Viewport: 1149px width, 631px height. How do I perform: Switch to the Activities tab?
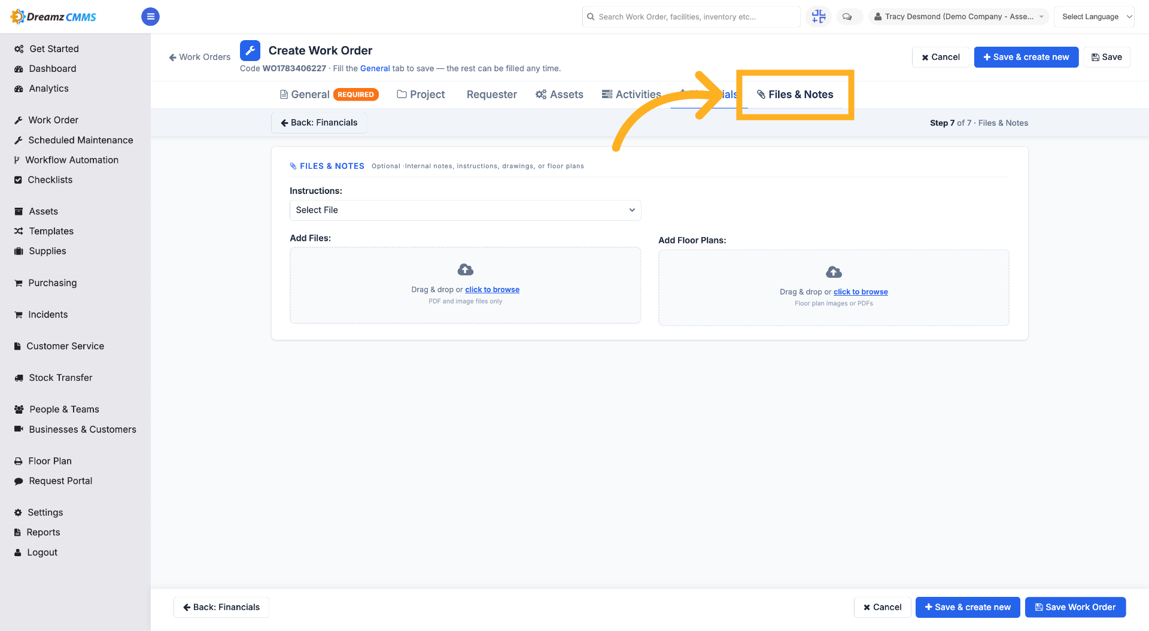[x=631, y=95]
